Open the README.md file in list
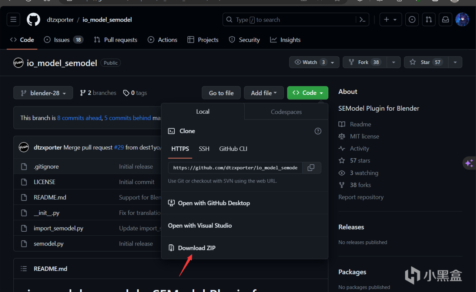 (50, 197)
